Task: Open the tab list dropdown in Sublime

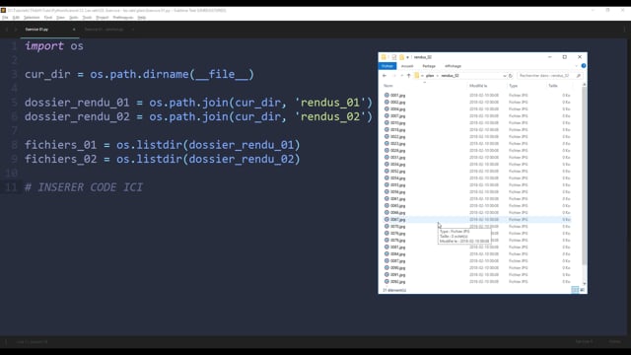Action: pos(624,30)
